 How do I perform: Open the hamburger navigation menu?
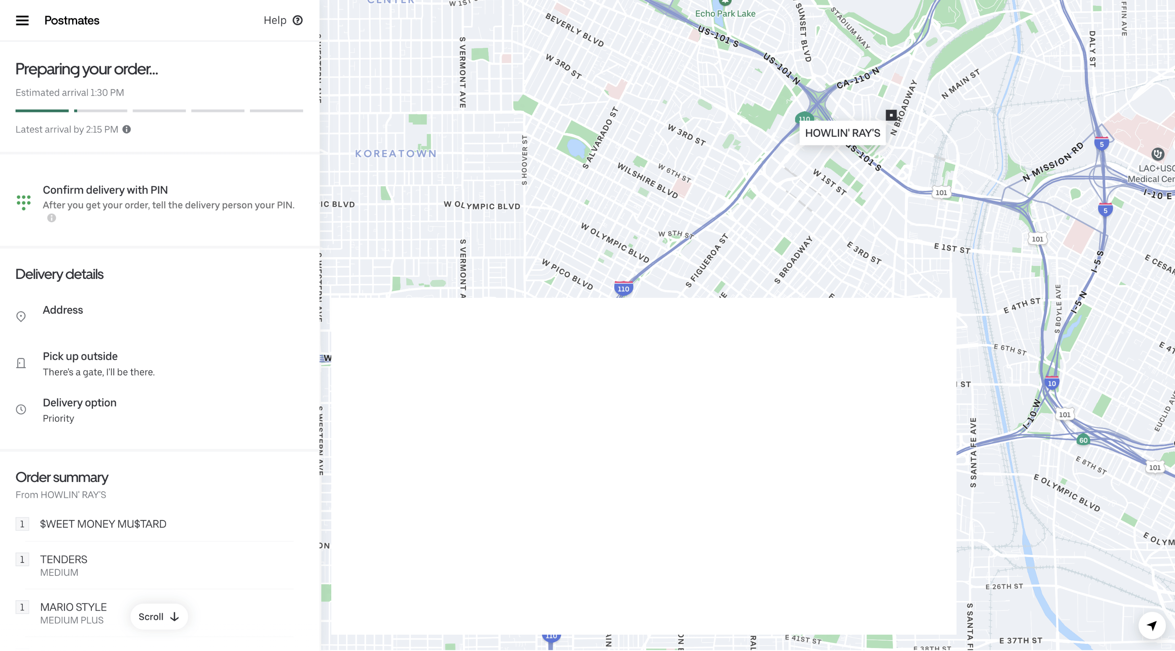pos(22,21)
